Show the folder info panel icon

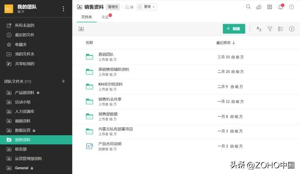pyautogui.click(x=292, y=29)
